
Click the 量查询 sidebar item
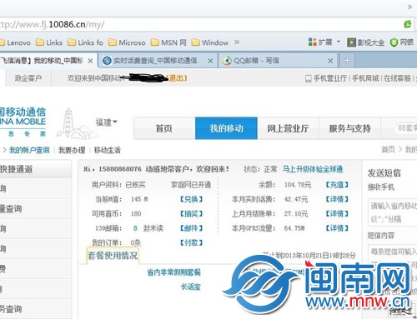[36, 208]
